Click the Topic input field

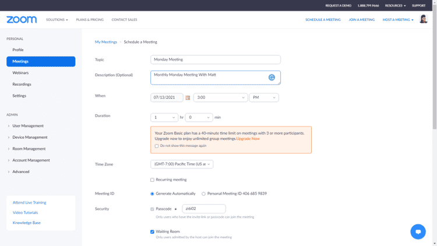coord(215,59)
